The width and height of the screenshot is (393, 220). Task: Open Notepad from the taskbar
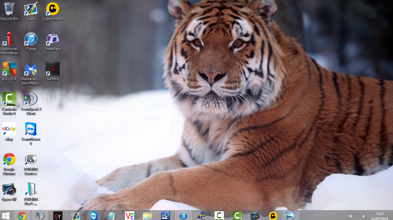pos(111,216)
